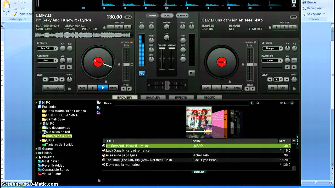
Task: Click the MASTER volume knob
Action: coord(167,27)
